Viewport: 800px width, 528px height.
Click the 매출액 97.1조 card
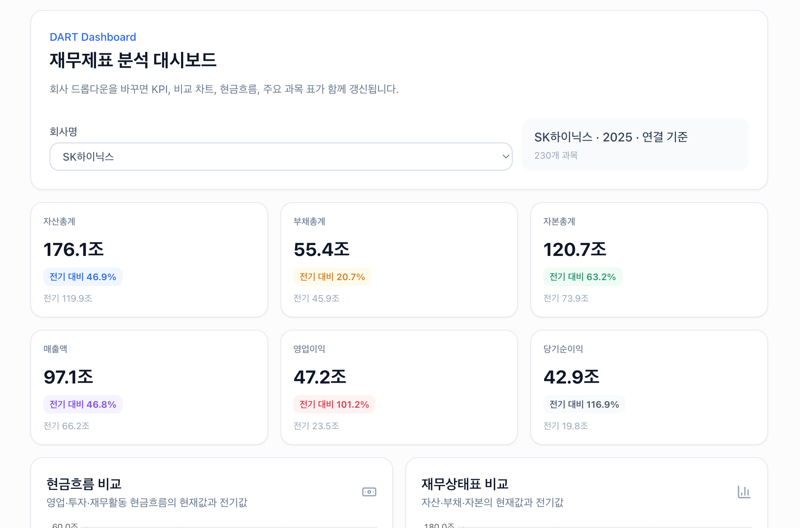pos(149,387)
